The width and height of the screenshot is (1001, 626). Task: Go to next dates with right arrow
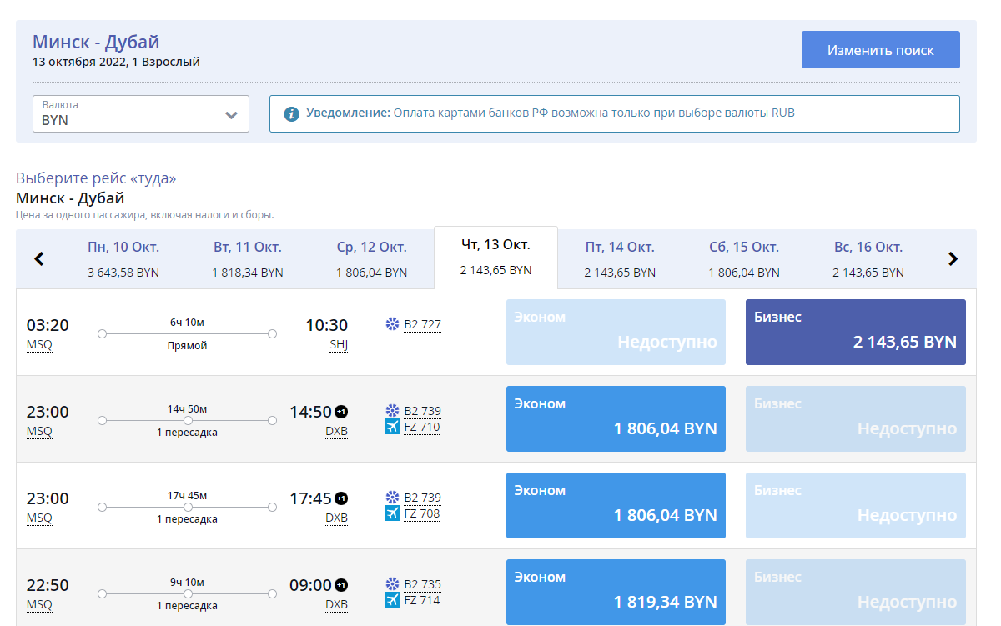pos(953,259)
